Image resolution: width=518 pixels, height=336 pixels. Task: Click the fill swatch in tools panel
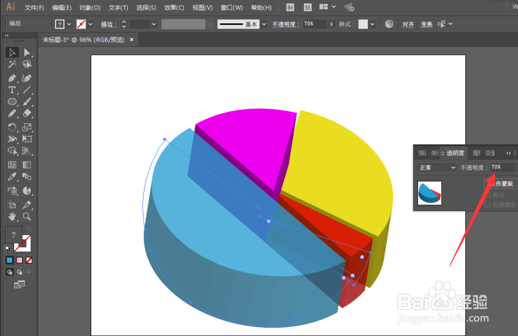[x=13, y=235]
